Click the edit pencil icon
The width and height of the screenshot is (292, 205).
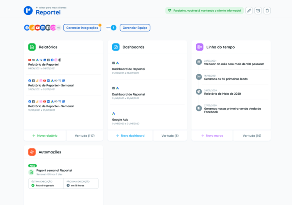[249, 11]
